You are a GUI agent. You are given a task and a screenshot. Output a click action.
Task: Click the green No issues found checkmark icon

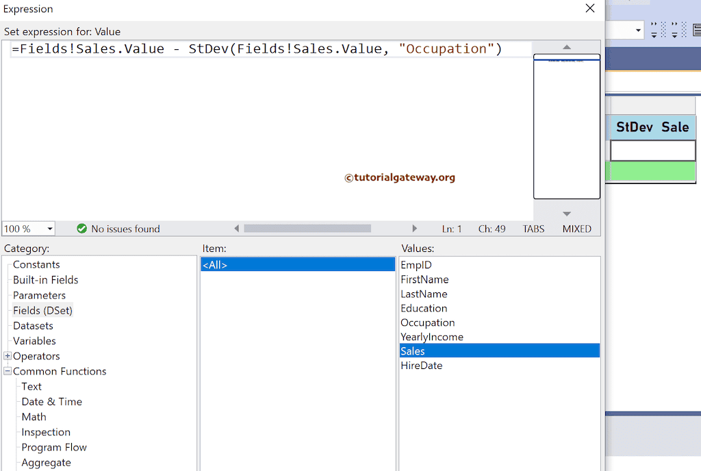[x=82, y=229]
